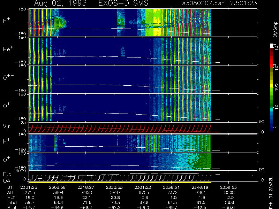The image size is (279, 209).
Task: Click the UT value "2331:23"
Action: [143, 187]
